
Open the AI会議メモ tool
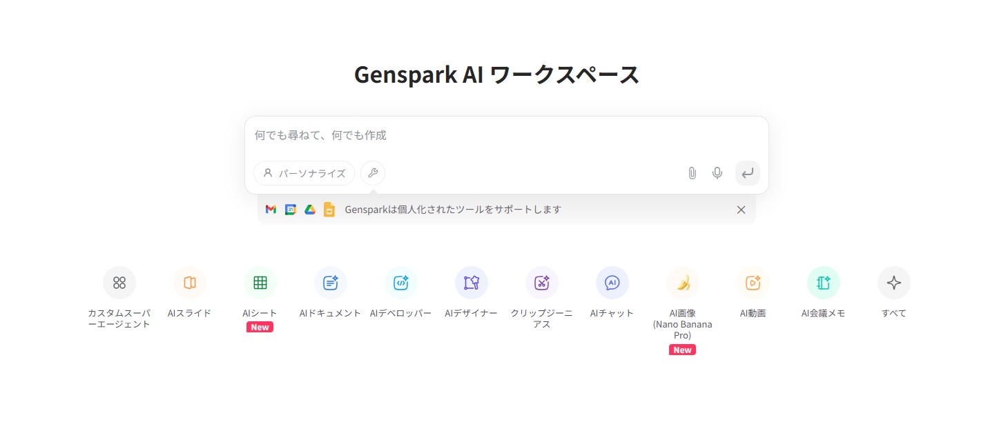tap(824, 283)
